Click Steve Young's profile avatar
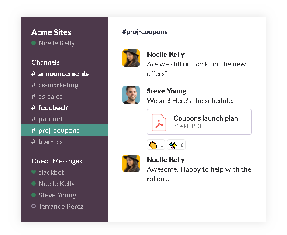 pos(131,95)
